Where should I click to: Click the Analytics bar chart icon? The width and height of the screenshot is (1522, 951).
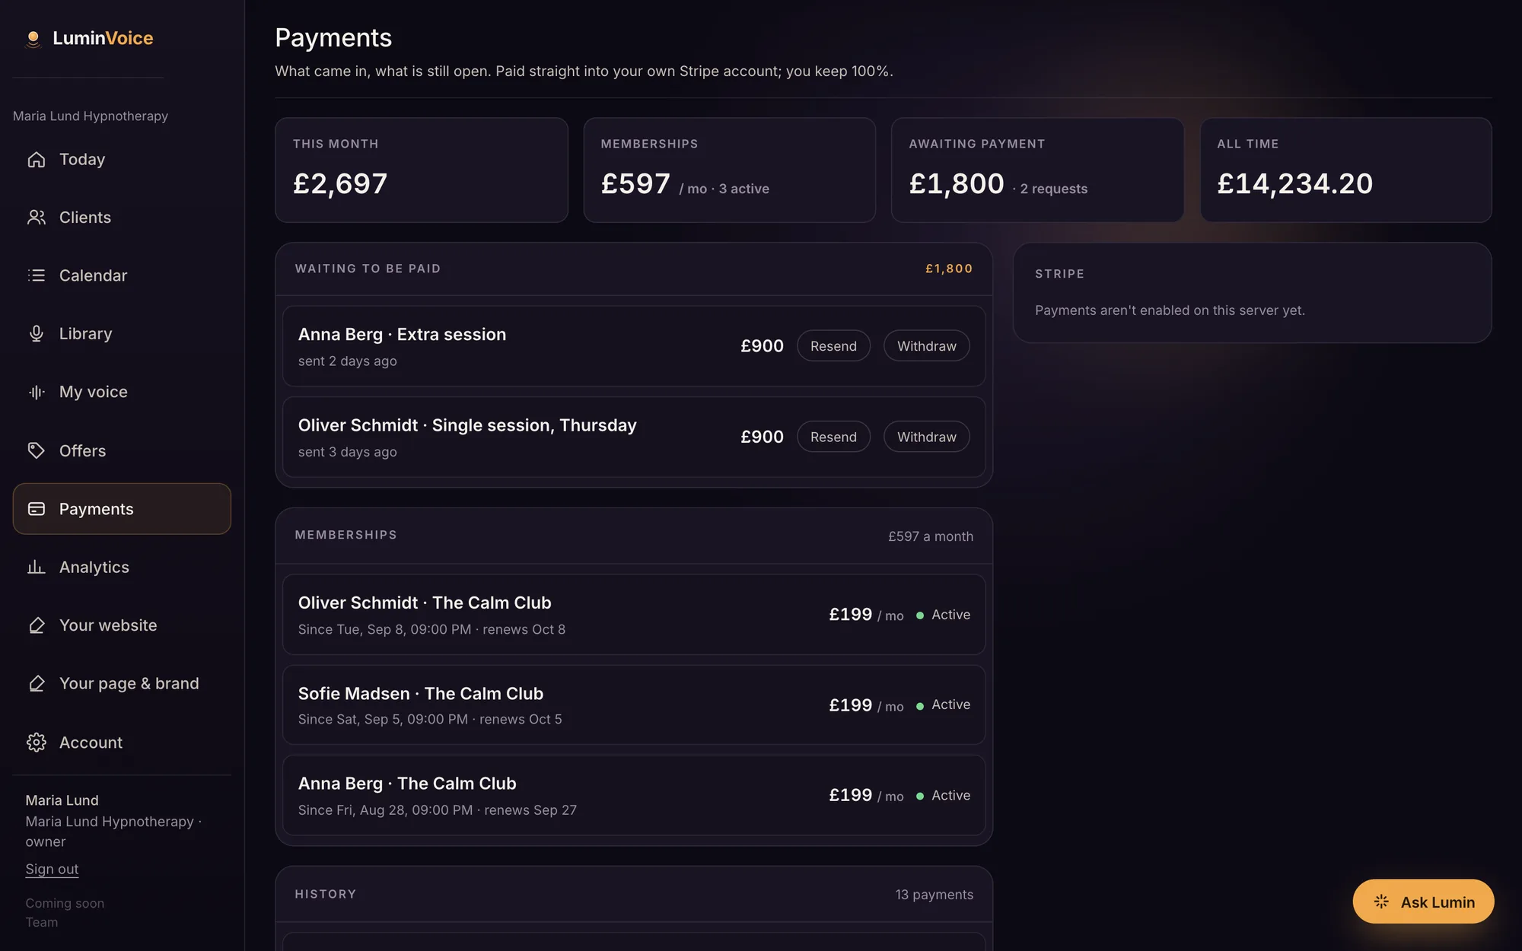[x=36, y=568]
